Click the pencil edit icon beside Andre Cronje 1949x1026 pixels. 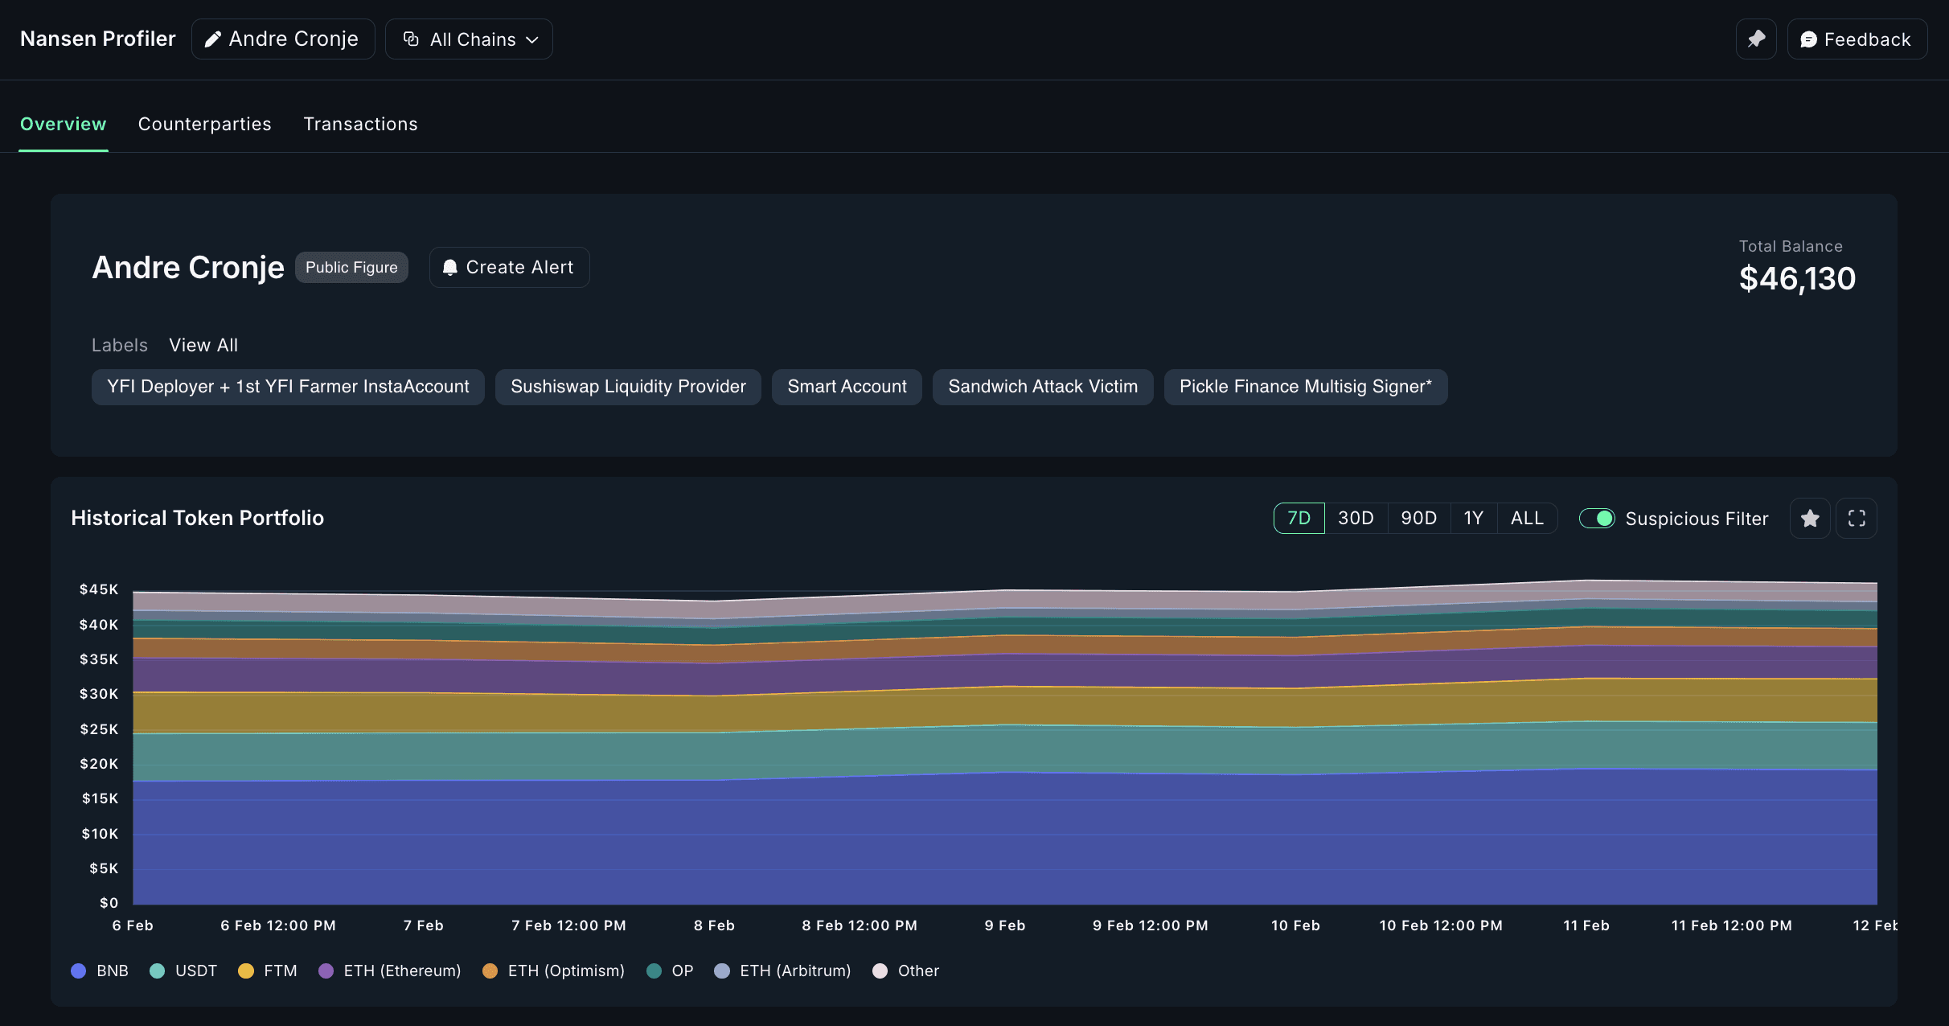[213, 39]
